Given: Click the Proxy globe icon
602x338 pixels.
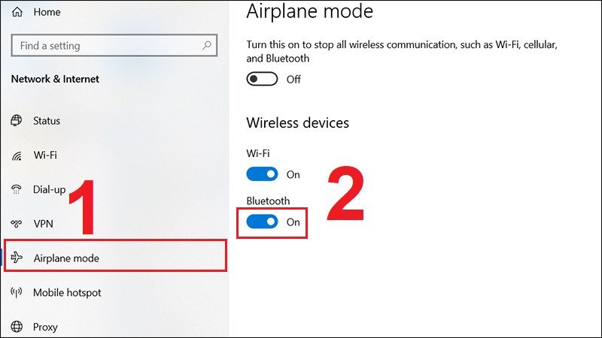Looking at the screenshot, I should (17, 327).
